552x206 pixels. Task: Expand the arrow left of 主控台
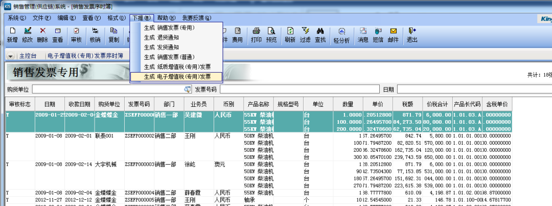coord(11,56)
